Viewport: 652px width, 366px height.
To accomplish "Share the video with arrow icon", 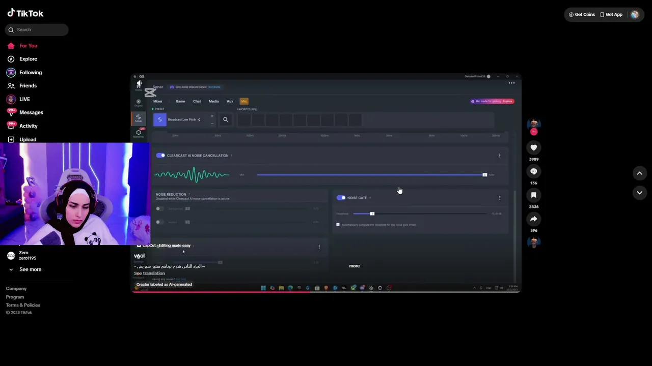I will [x=534, y=219].
